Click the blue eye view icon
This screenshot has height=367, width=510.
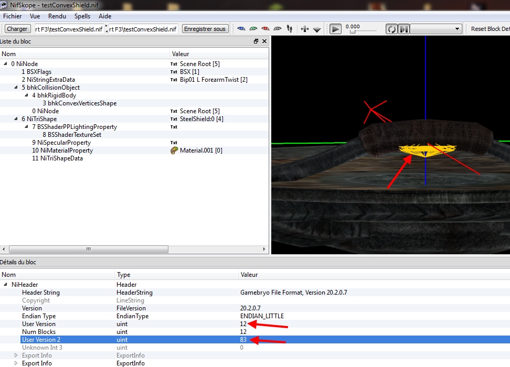coord(241,29)
